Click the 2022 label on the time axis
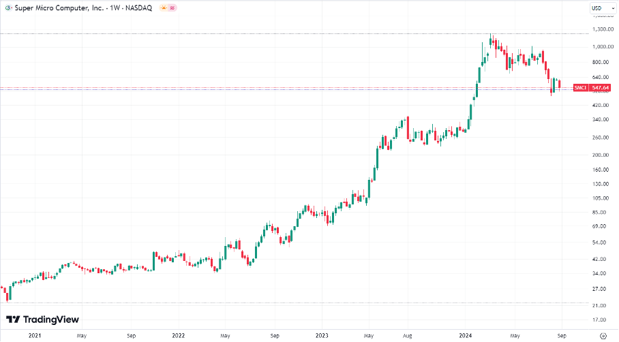619x342 pixels. point(178,335)
